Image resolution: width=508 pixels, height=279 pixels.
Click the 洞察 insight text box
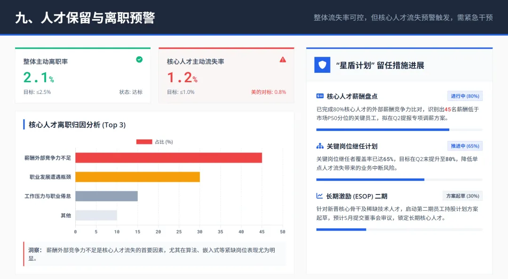tap(155, 254)
